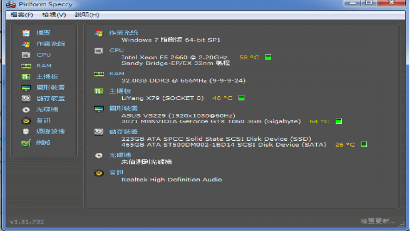Go to the 網路 section label in sidebar
The image size is (411, 231).
coord(43,143)
